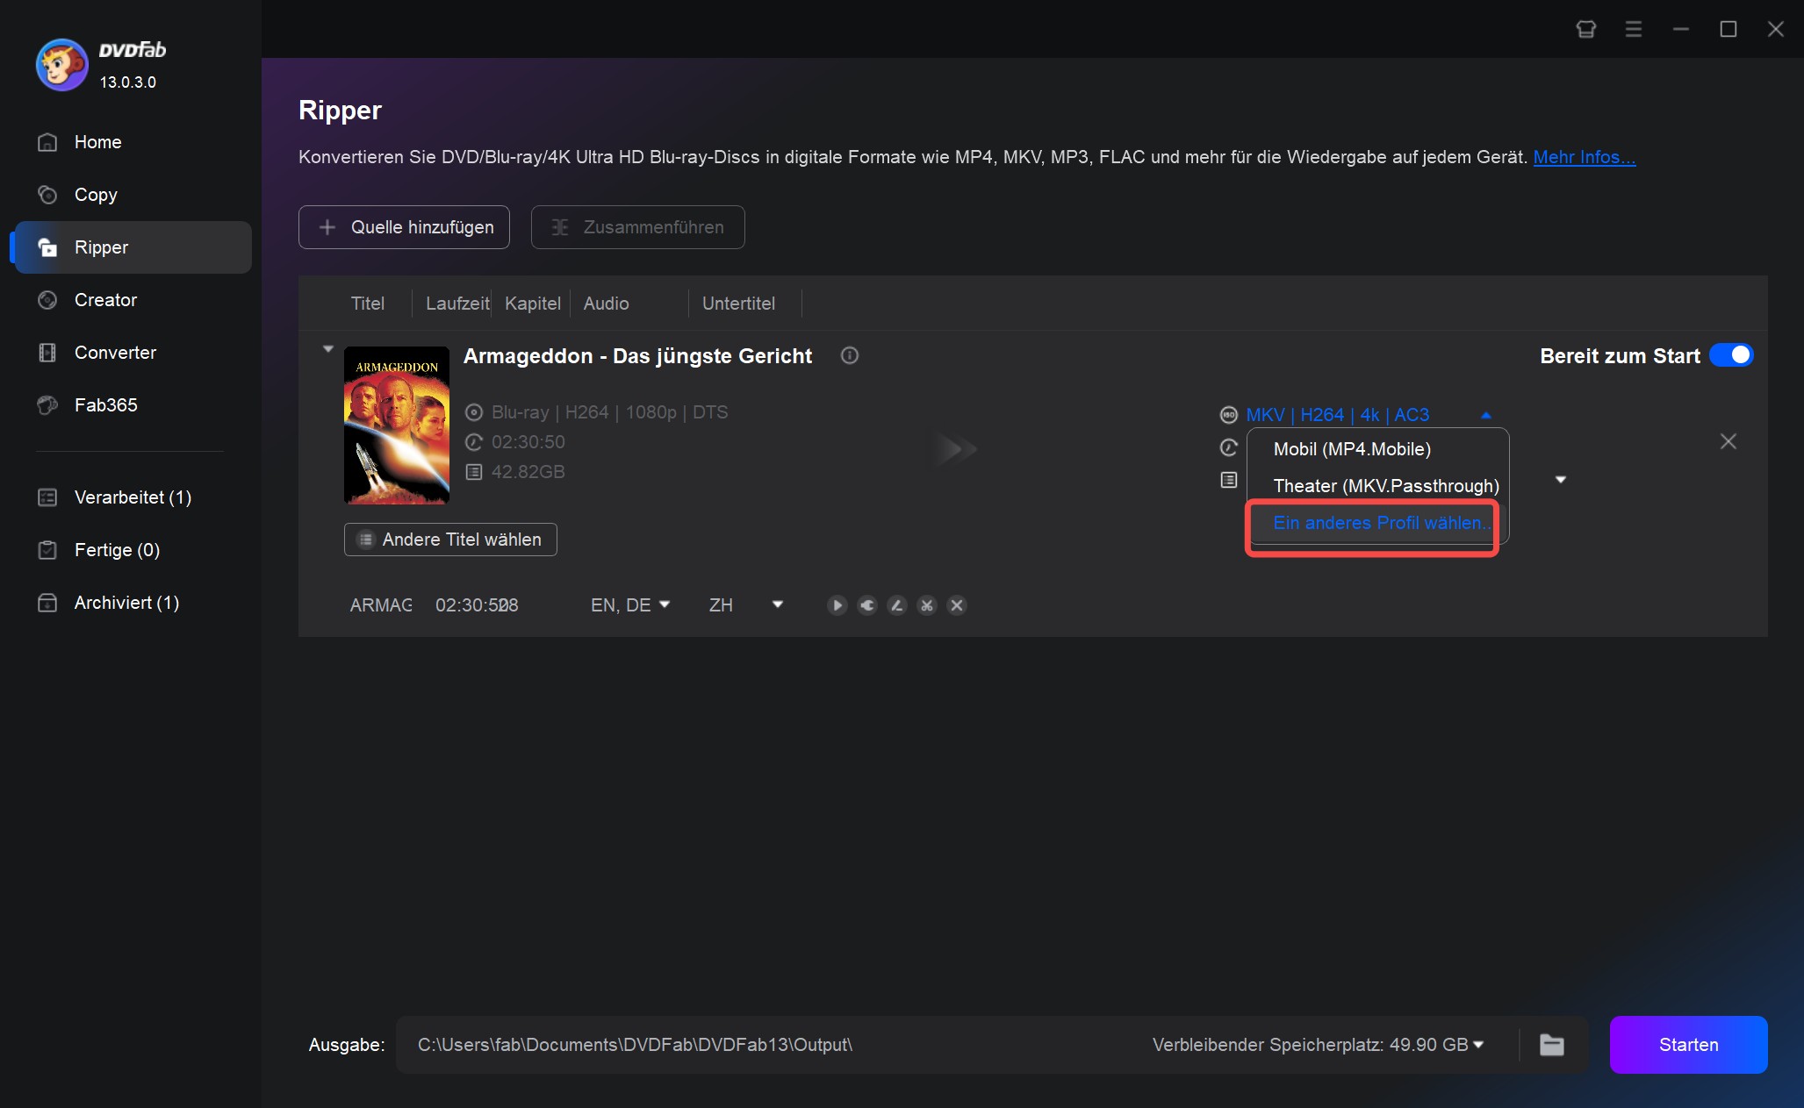Image resolution: width=1804 pixels, height=1108 pixels.
Task: Open the Creator module
Action: click(x=133, y=300)
